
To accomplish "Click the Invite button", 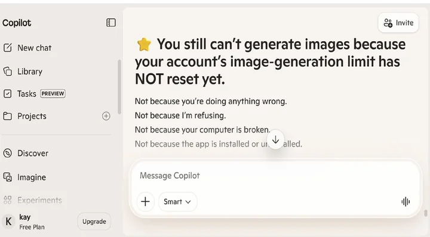I will (398, 23).
